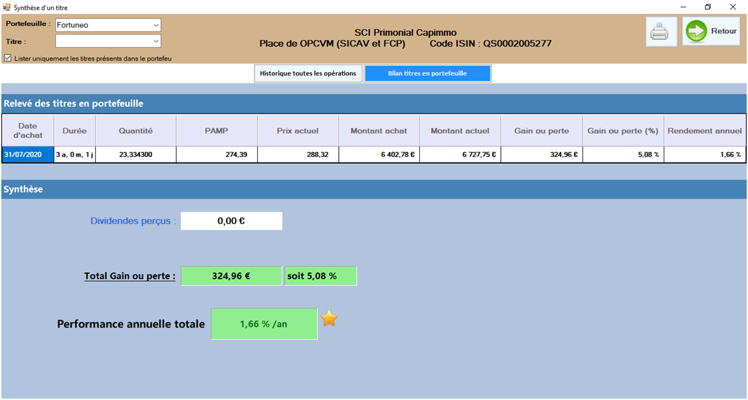Click the gold star icon

(x=329, y=318)
